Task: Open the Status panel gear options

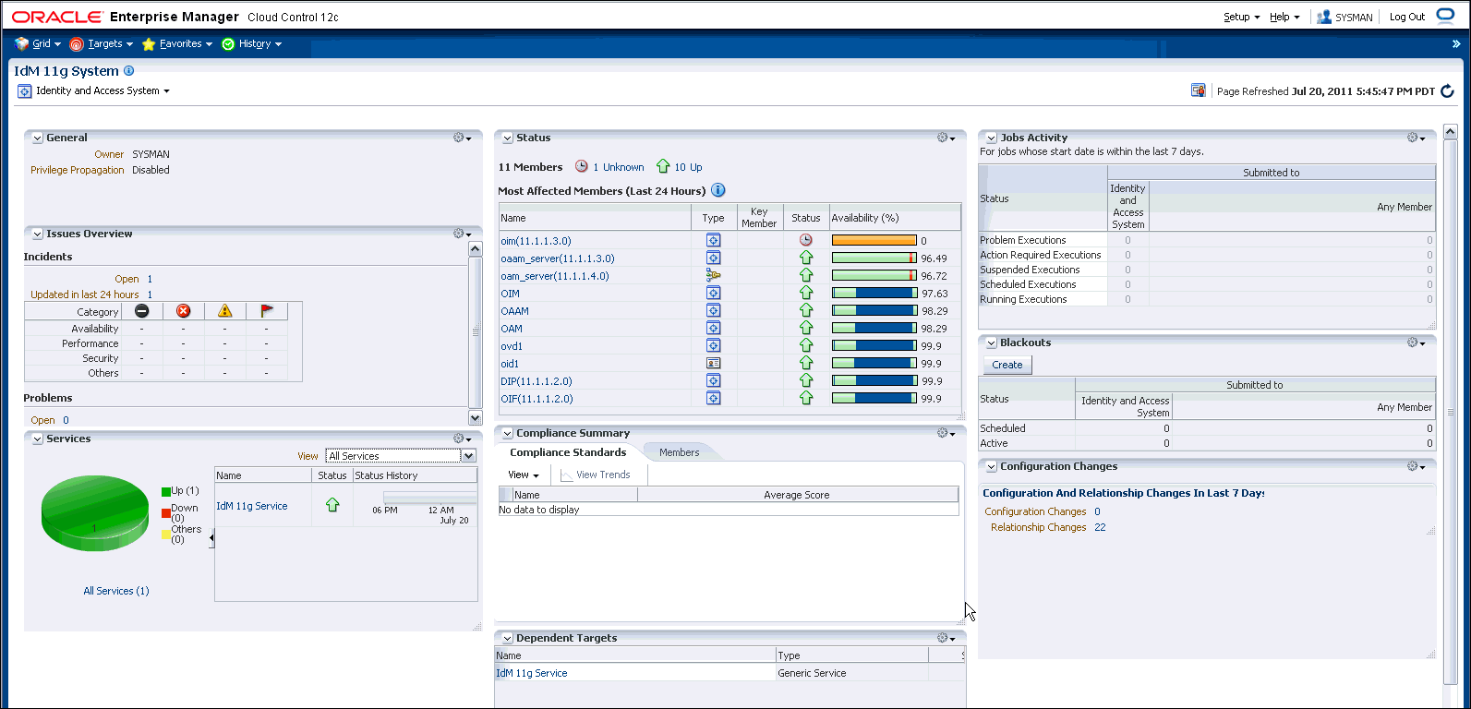Action: [x=946, y=138]
